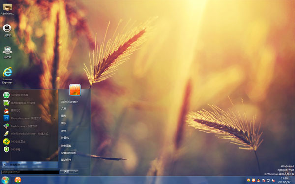Open 文档 in the Start menu
Viewport: 295px width, 184px height.
[x=64, y=109]
